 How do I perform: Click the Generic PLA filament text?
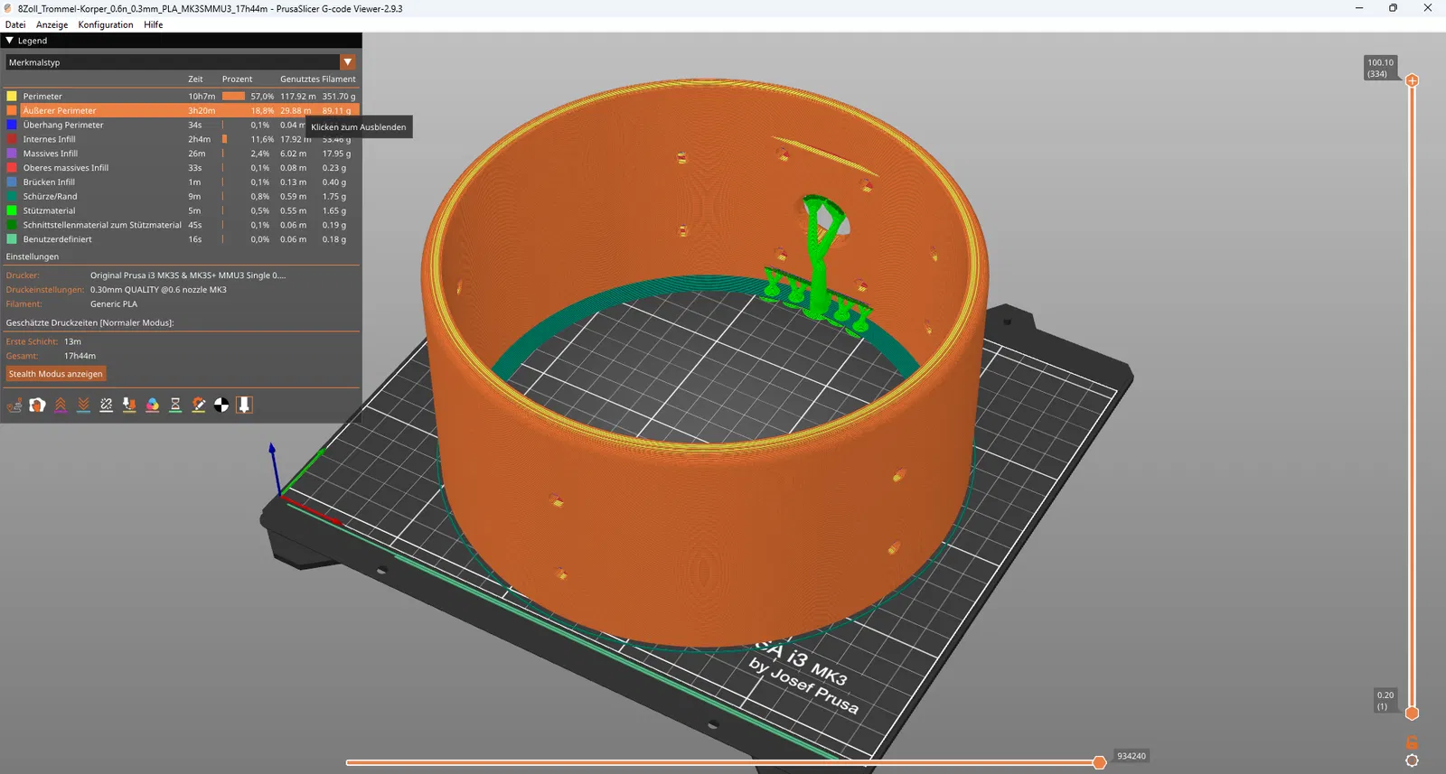[x=114, y=304]
